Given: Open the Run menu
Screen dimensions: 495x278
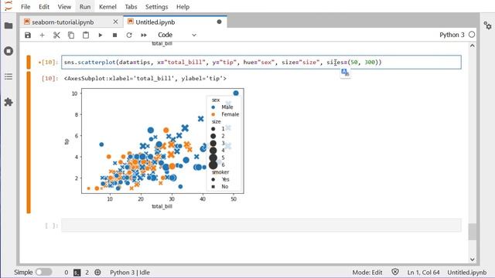Looking at the screenshot, I should pyautogui.click(x=85, y=7).
